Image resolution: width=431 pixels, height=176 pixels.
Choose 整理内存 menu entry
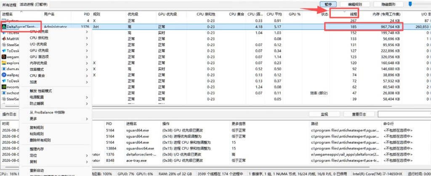click(x=55, y=149)
